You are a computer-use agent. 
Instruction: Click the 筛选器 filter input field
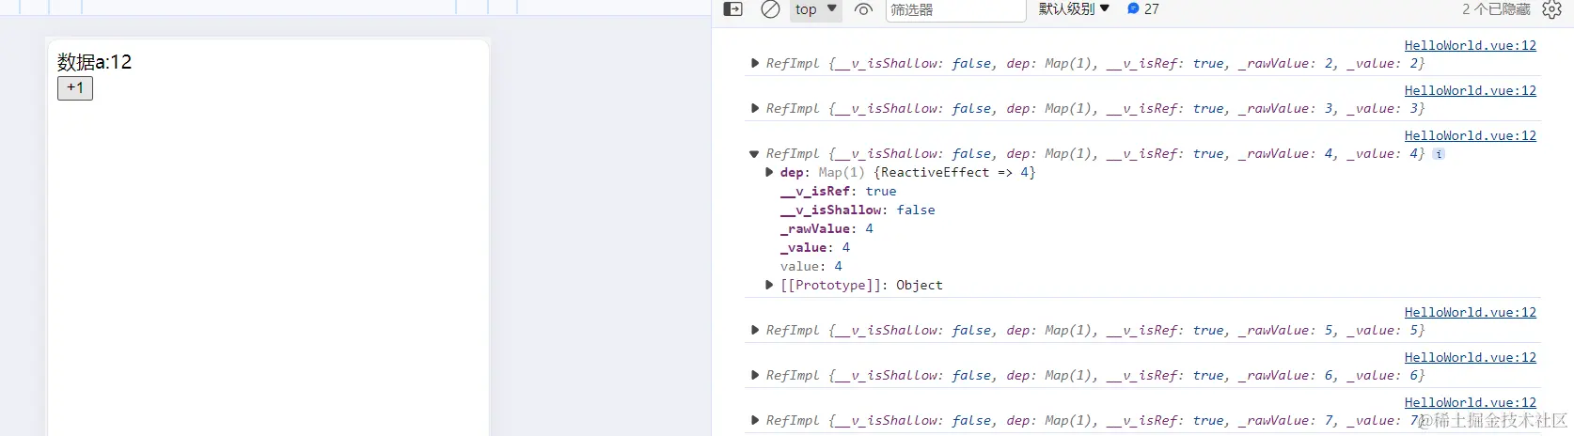(x=954, y=9)
